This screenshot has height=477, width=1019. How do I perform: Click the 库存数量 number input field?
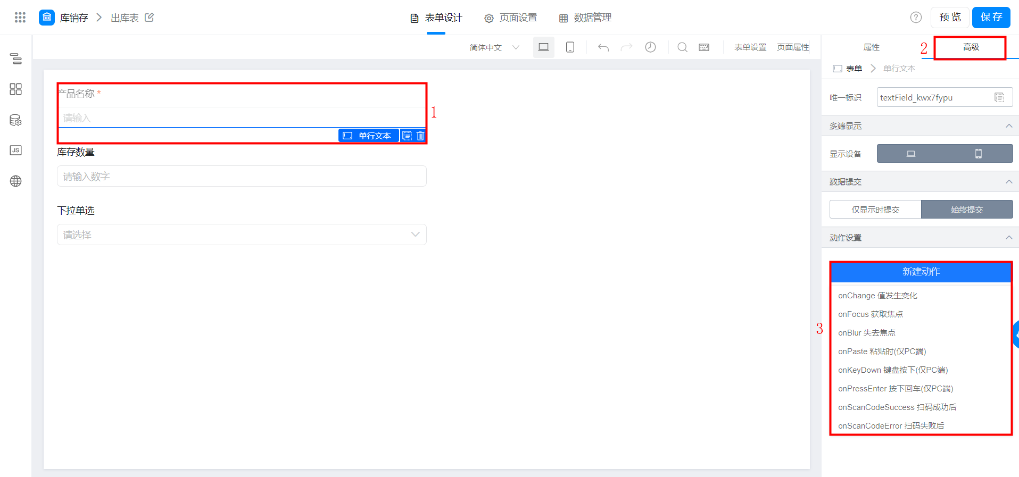click(x=242, y=176)
